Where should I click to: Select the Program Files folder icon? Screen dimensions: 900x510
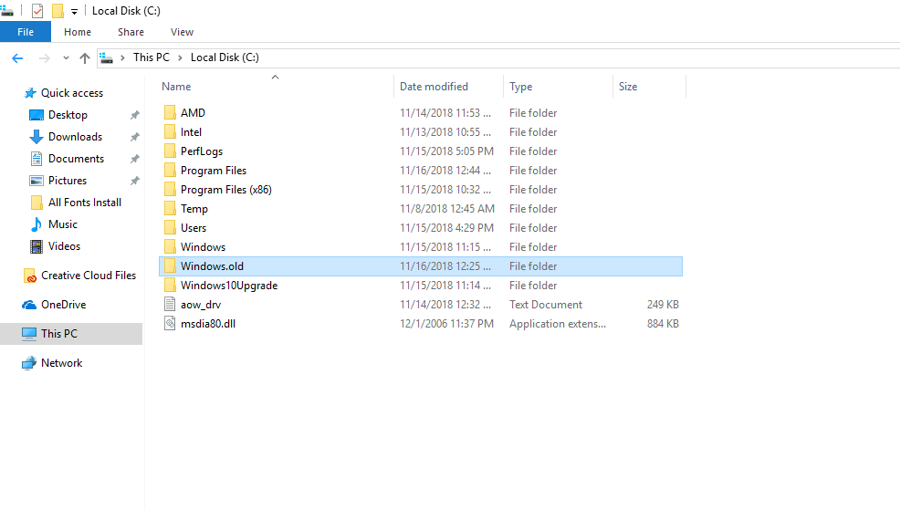(170, 170)
